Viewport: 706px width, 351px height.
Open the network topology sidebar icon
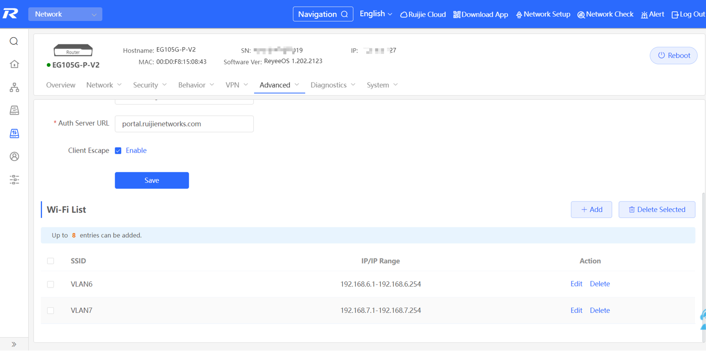(14, 87)
